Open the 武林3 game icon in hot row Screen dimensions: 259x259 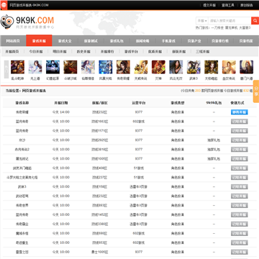point(194,67)
